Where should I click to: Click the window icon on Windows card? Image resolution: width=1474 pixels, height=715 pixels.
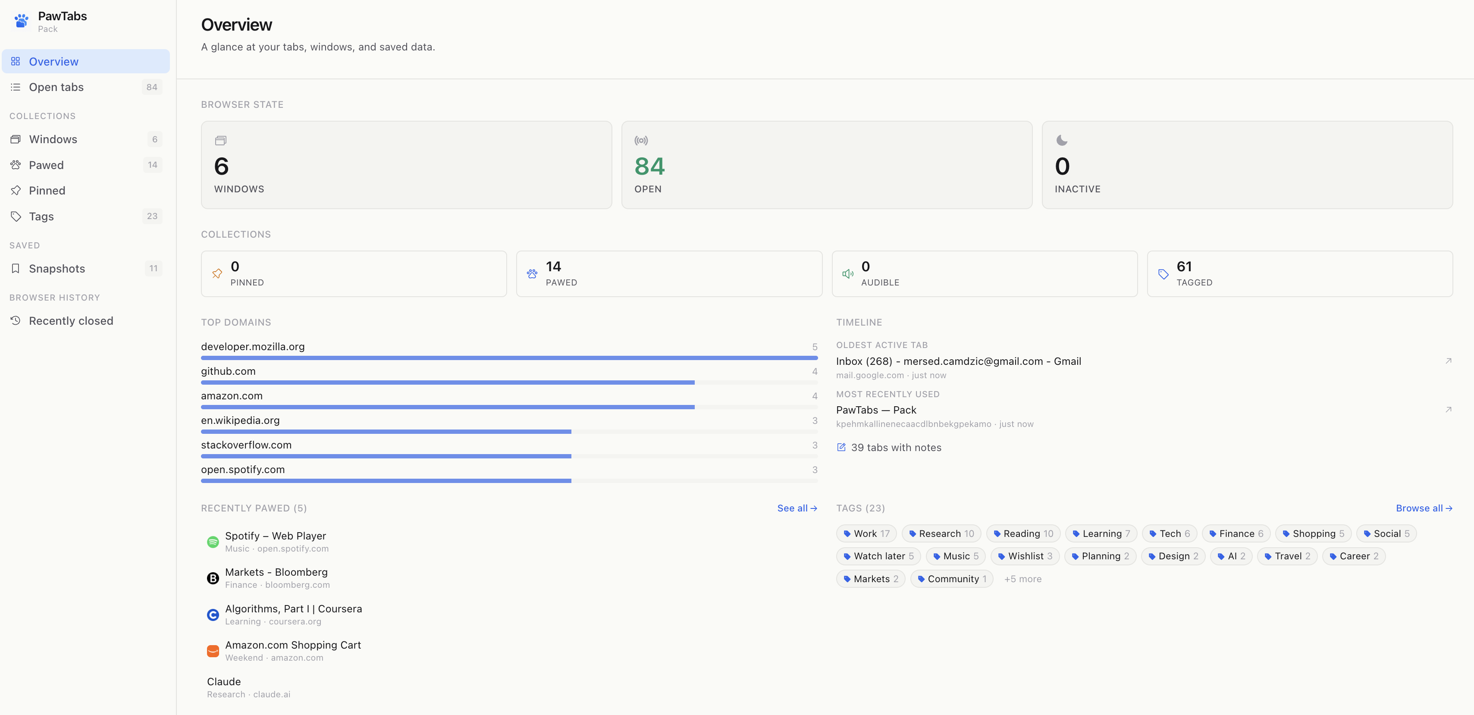220,140
